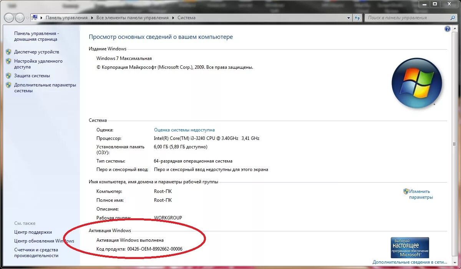Viewport: 461px width, 269px height.
Task: Minimize the System window
Action: coord(424,4)
